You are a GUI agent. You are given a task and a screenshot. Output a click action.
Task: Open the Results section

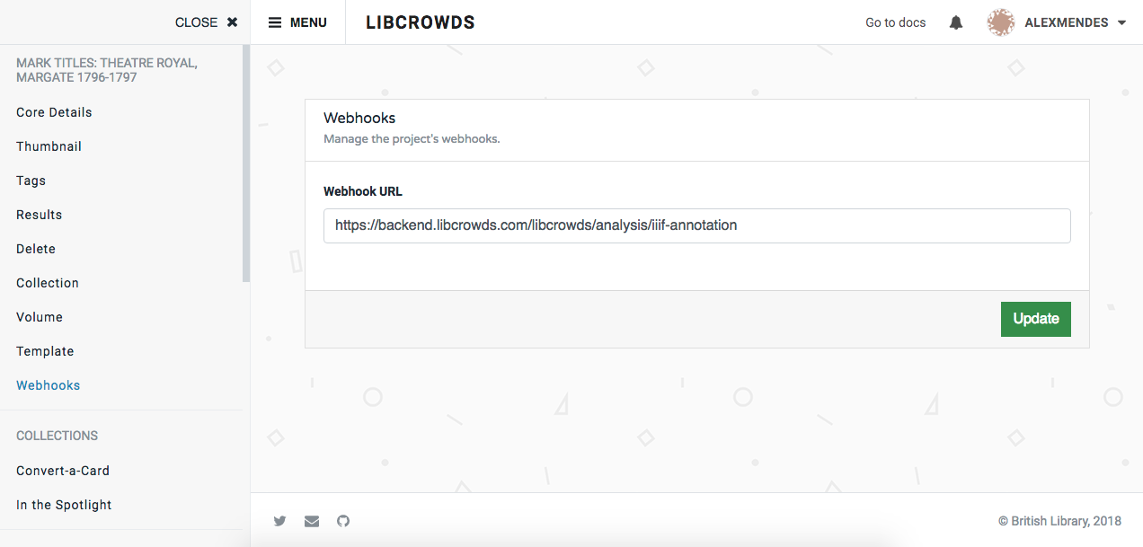39,214
